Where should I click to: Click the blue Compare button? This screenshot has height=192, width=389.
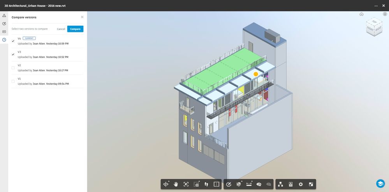tap(75, 29)
